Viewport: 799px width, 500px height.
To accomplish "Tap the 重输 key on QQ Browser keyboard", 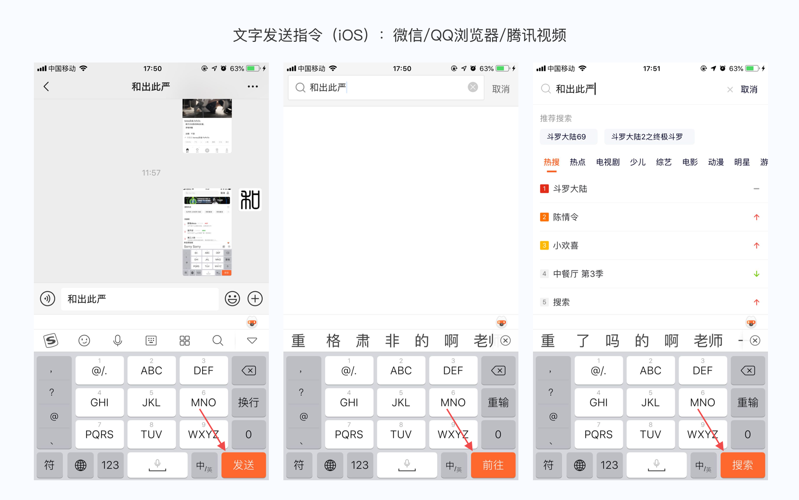I will [x=498, y=402].
